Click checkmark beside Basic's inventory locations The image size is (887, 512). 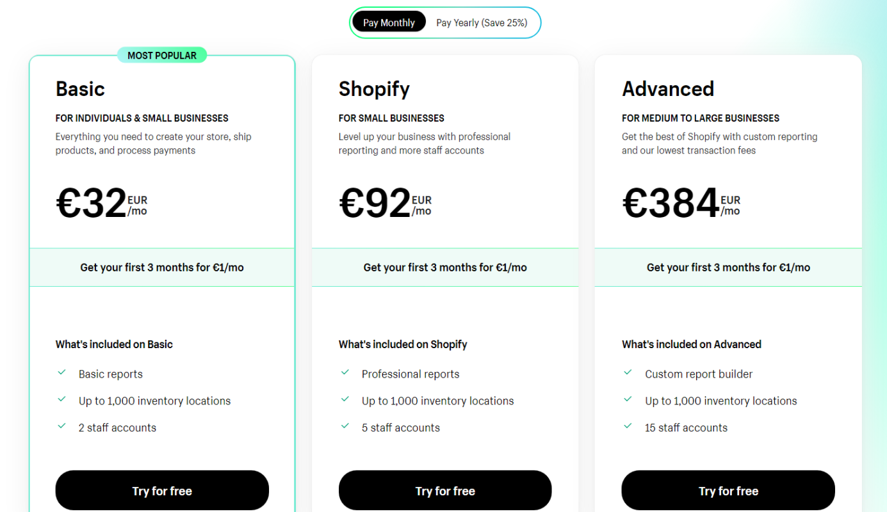(x=62, y=399)
